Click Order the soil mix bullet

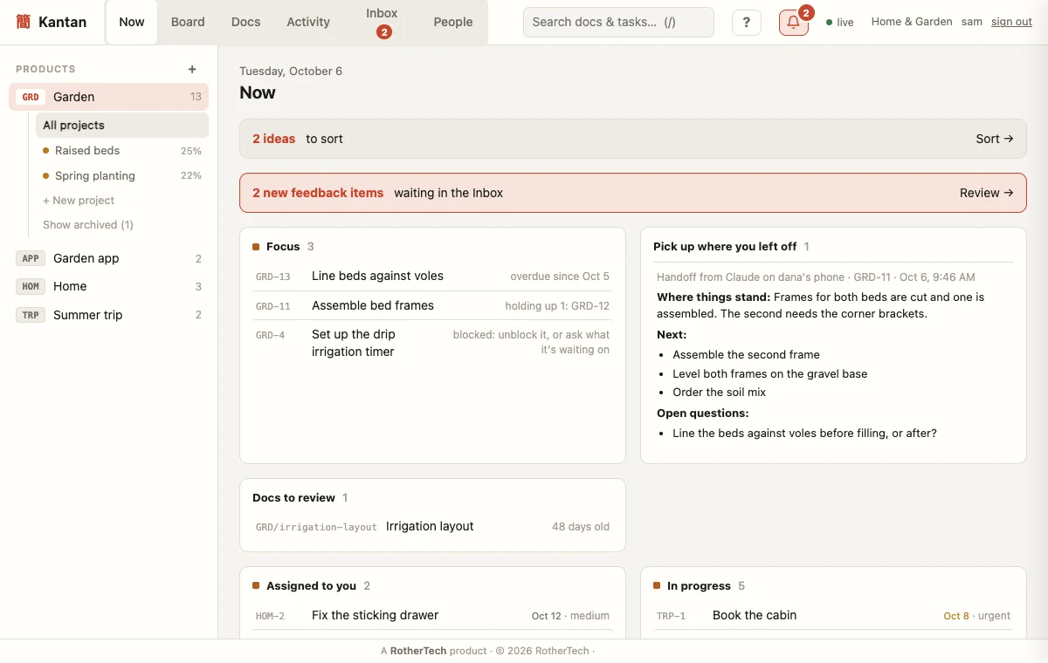(x=719, y=393)
